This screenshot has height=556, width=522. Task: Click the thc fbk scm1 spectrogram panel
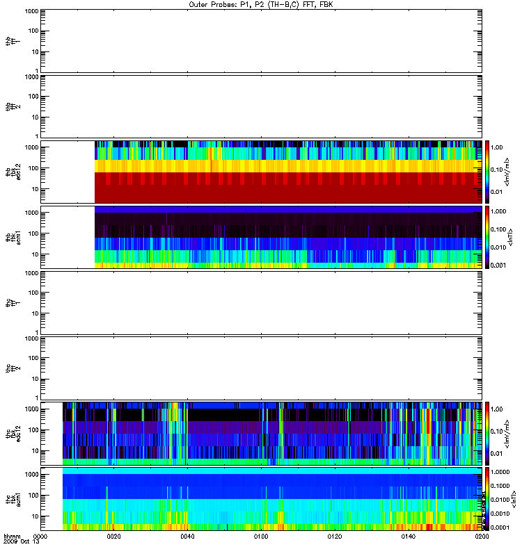[x=262, y=499]
